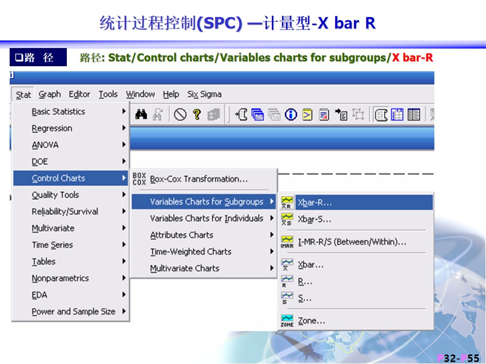Click the yellow command prompt notepad icon
Viewport: 486px width, 364px height.
307,115
